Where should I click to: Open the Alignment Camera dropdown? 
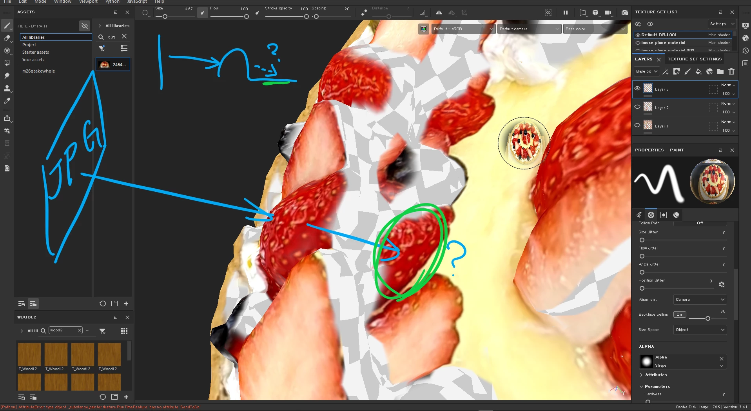(700, 300)
